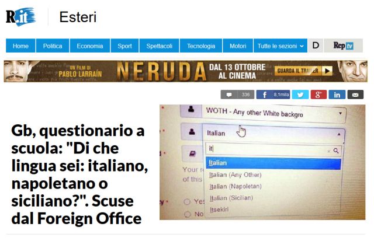Image resolution: width=374 pixels, height=241 pixels.
Task: Go to the Politica section
Action: click(53, 46)
